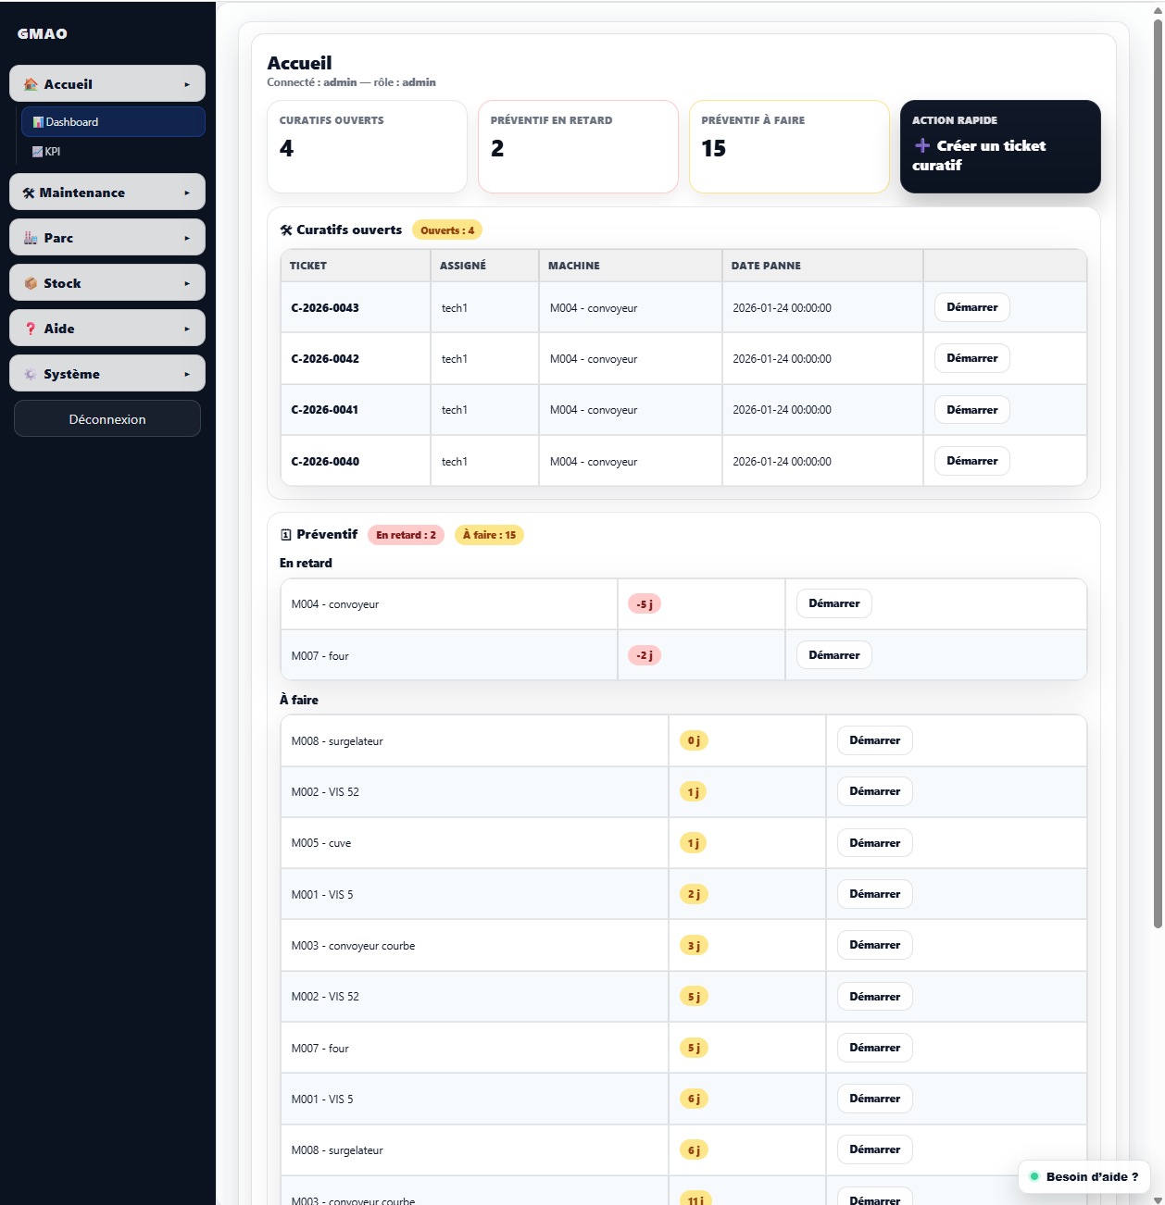Click the Besoin d'aide ? help widget
Image resolution: width=1165 pixels, height=1205 pixels.
[1084, 1176]
